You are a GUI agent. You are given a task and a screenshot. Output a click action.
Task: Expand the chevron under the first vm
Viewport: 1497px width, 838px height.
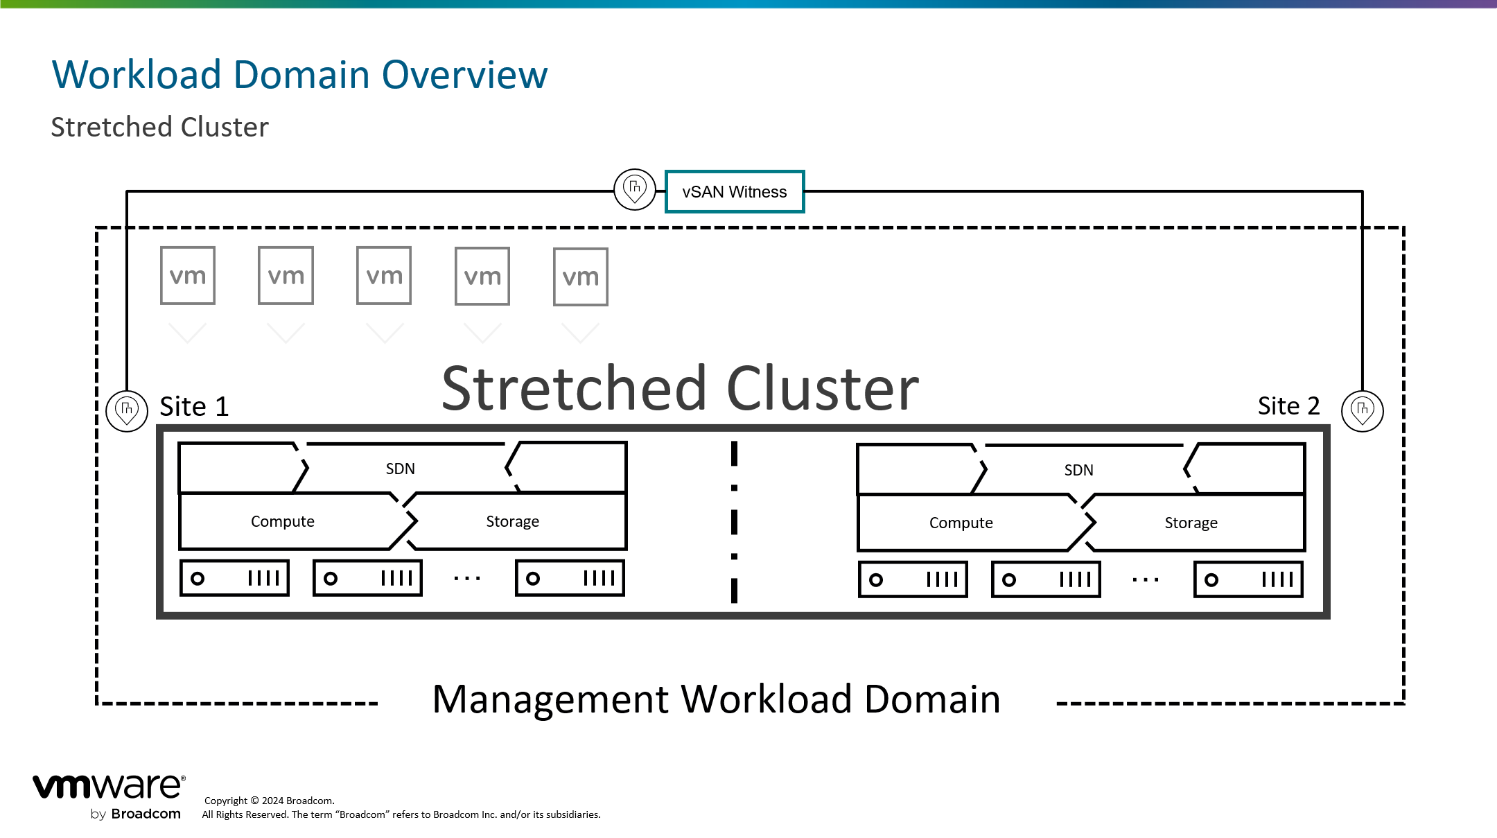click(x=187, y=331)
